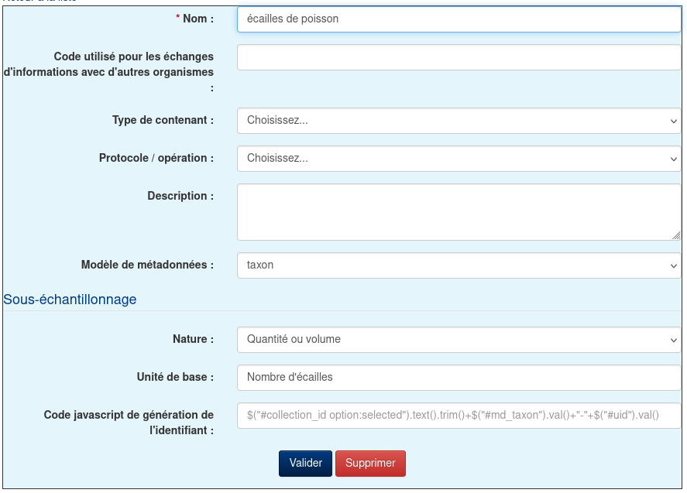Focus the identifier javascript code field

(x=459, y=416)
